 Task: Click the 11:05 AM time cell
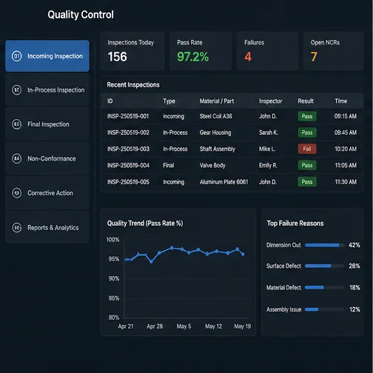click(346, 165)
